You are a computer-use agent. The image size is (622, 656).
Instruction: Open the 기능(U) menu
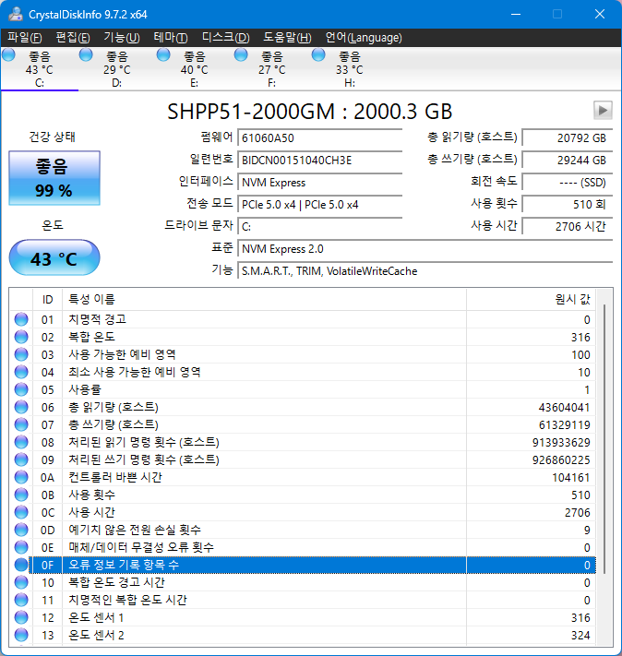(122, 38)
